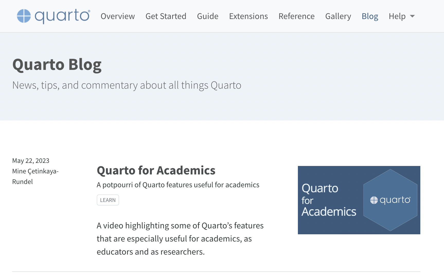Open the Get Started section
The image size is (444, 279).
click(166, 16)
